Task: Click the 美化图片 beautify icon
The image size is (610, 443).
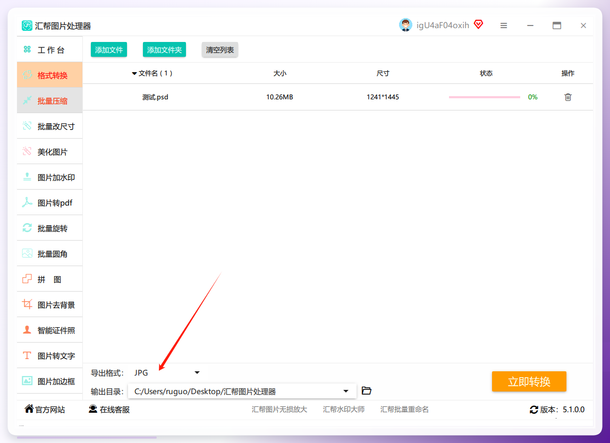Action: [27, 151]
